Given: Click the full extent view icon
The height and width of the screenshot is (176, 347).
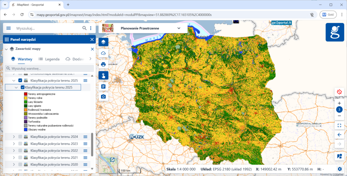Looking at the screenshot, I should tap(339, 125).
